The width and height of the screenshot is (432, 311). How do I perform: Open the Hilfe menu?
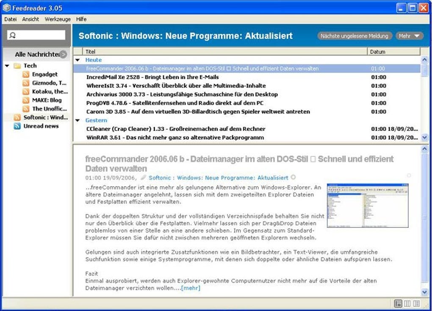(81, 19)
